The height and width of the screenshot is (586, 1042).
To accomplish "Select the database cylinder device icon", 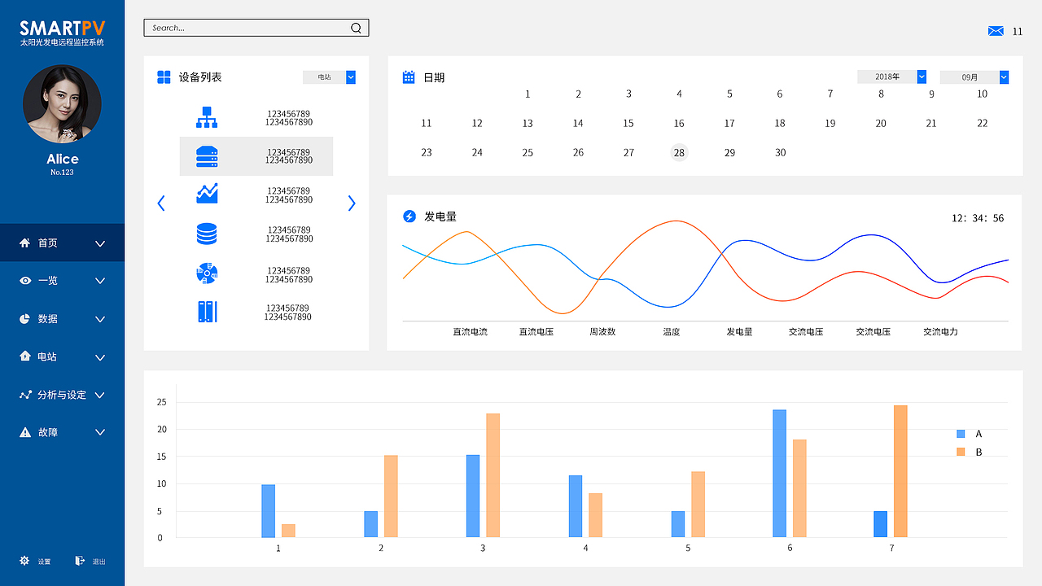I will [x=207, y=234].
